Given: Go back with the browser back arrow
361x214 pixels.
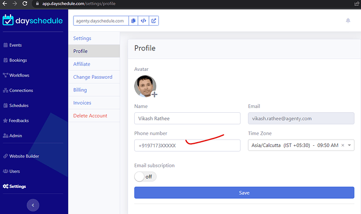Looking at the screenshot, I should click(5, 4).
